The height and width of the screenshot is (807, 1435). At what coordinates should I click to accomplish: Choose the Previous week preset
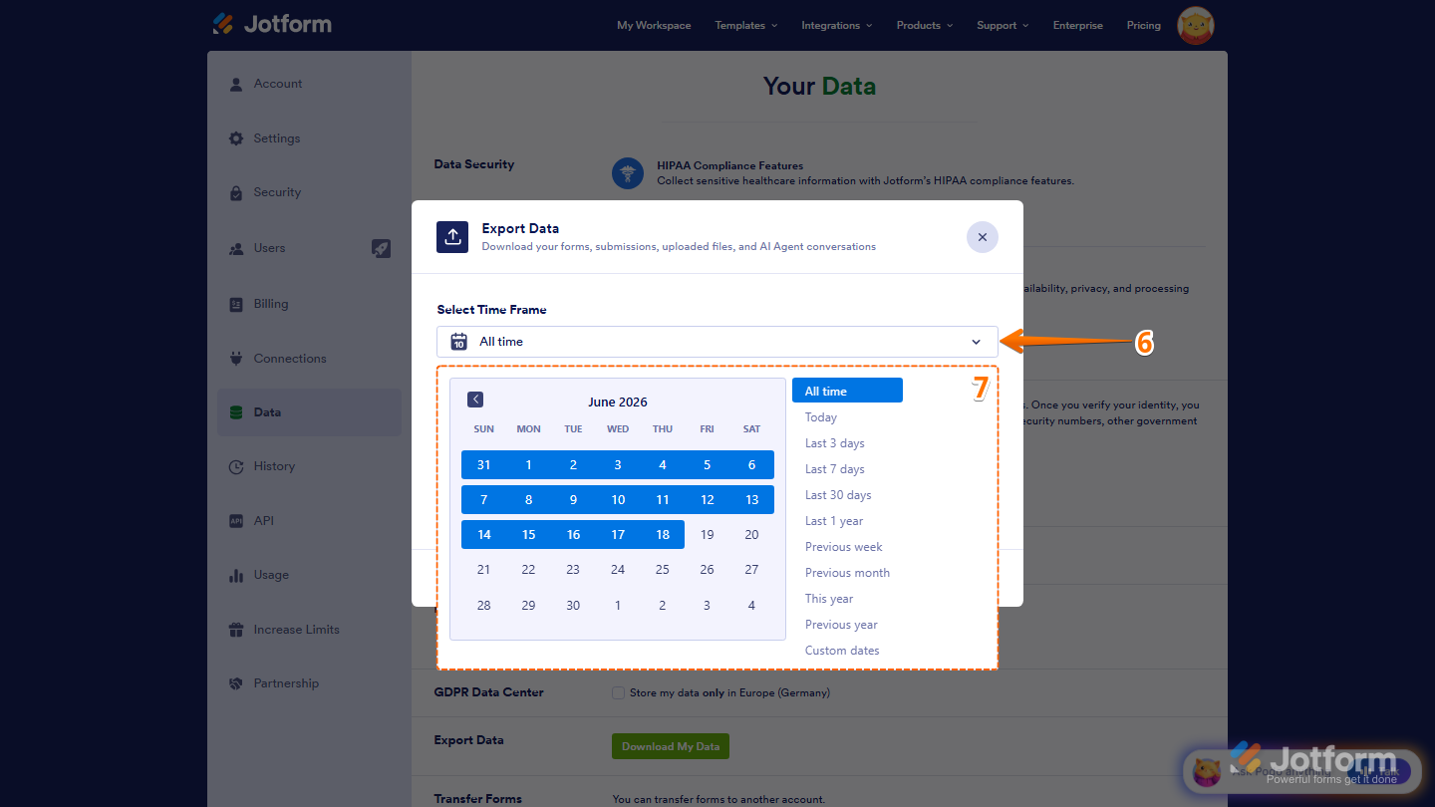pyautogui.click(x=844, y=547)
